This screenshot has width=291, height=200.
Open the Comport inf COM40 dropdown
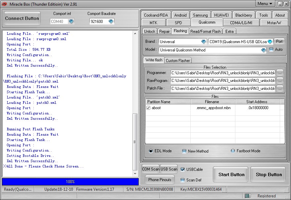click(71, 22)
